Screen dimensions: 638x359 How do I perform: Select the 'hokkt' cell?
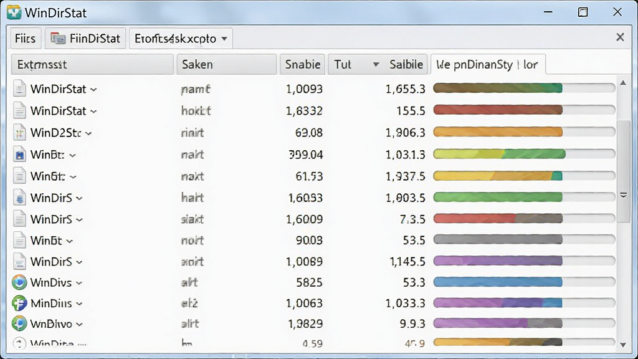(x=196, y=111)
